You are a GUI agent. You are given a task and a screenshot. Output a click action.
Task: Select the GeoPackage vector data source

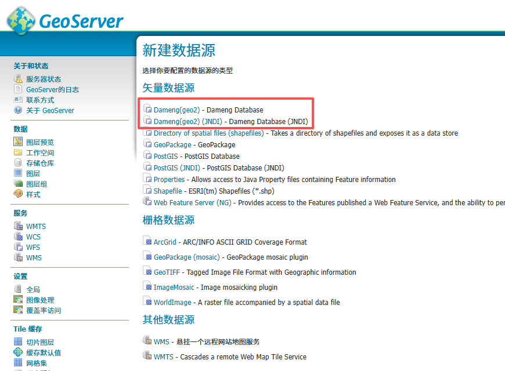[172, 145]
